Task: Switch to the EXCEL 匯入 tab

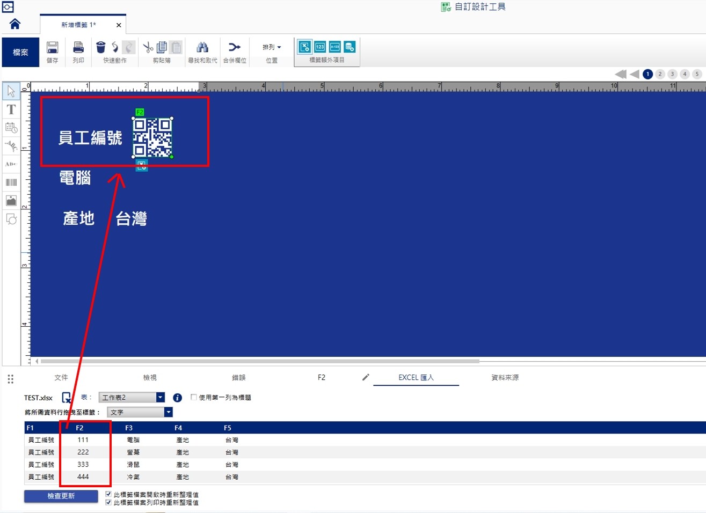Action: coord(416,377)
